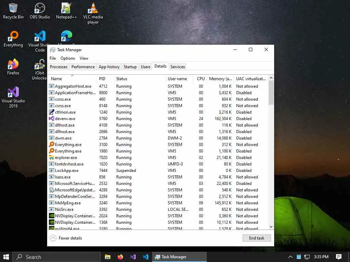This screenshot has width=350, height=262.
Task: Select the Everything desktop shortcut
Action: tap(13, 39)
